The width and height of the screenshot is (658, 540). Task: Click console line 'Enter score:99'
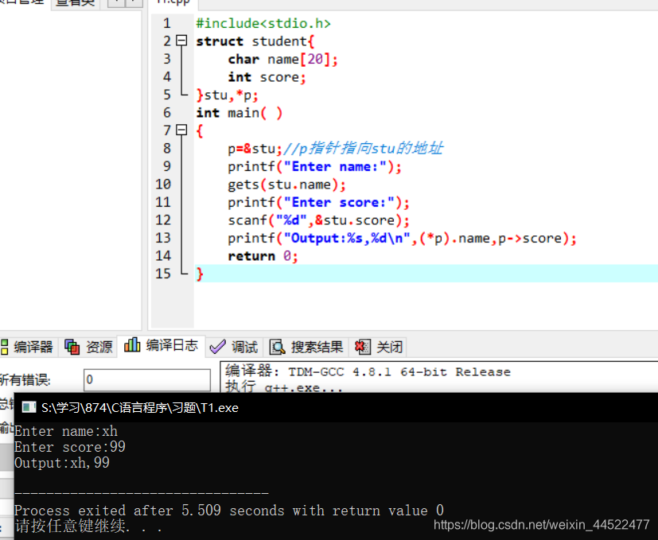coord(70,447)
